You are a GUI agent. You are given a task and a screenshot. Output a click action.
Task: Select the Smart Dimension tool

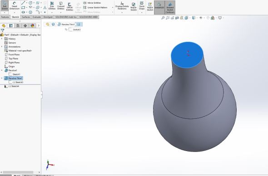coord(15,5)
